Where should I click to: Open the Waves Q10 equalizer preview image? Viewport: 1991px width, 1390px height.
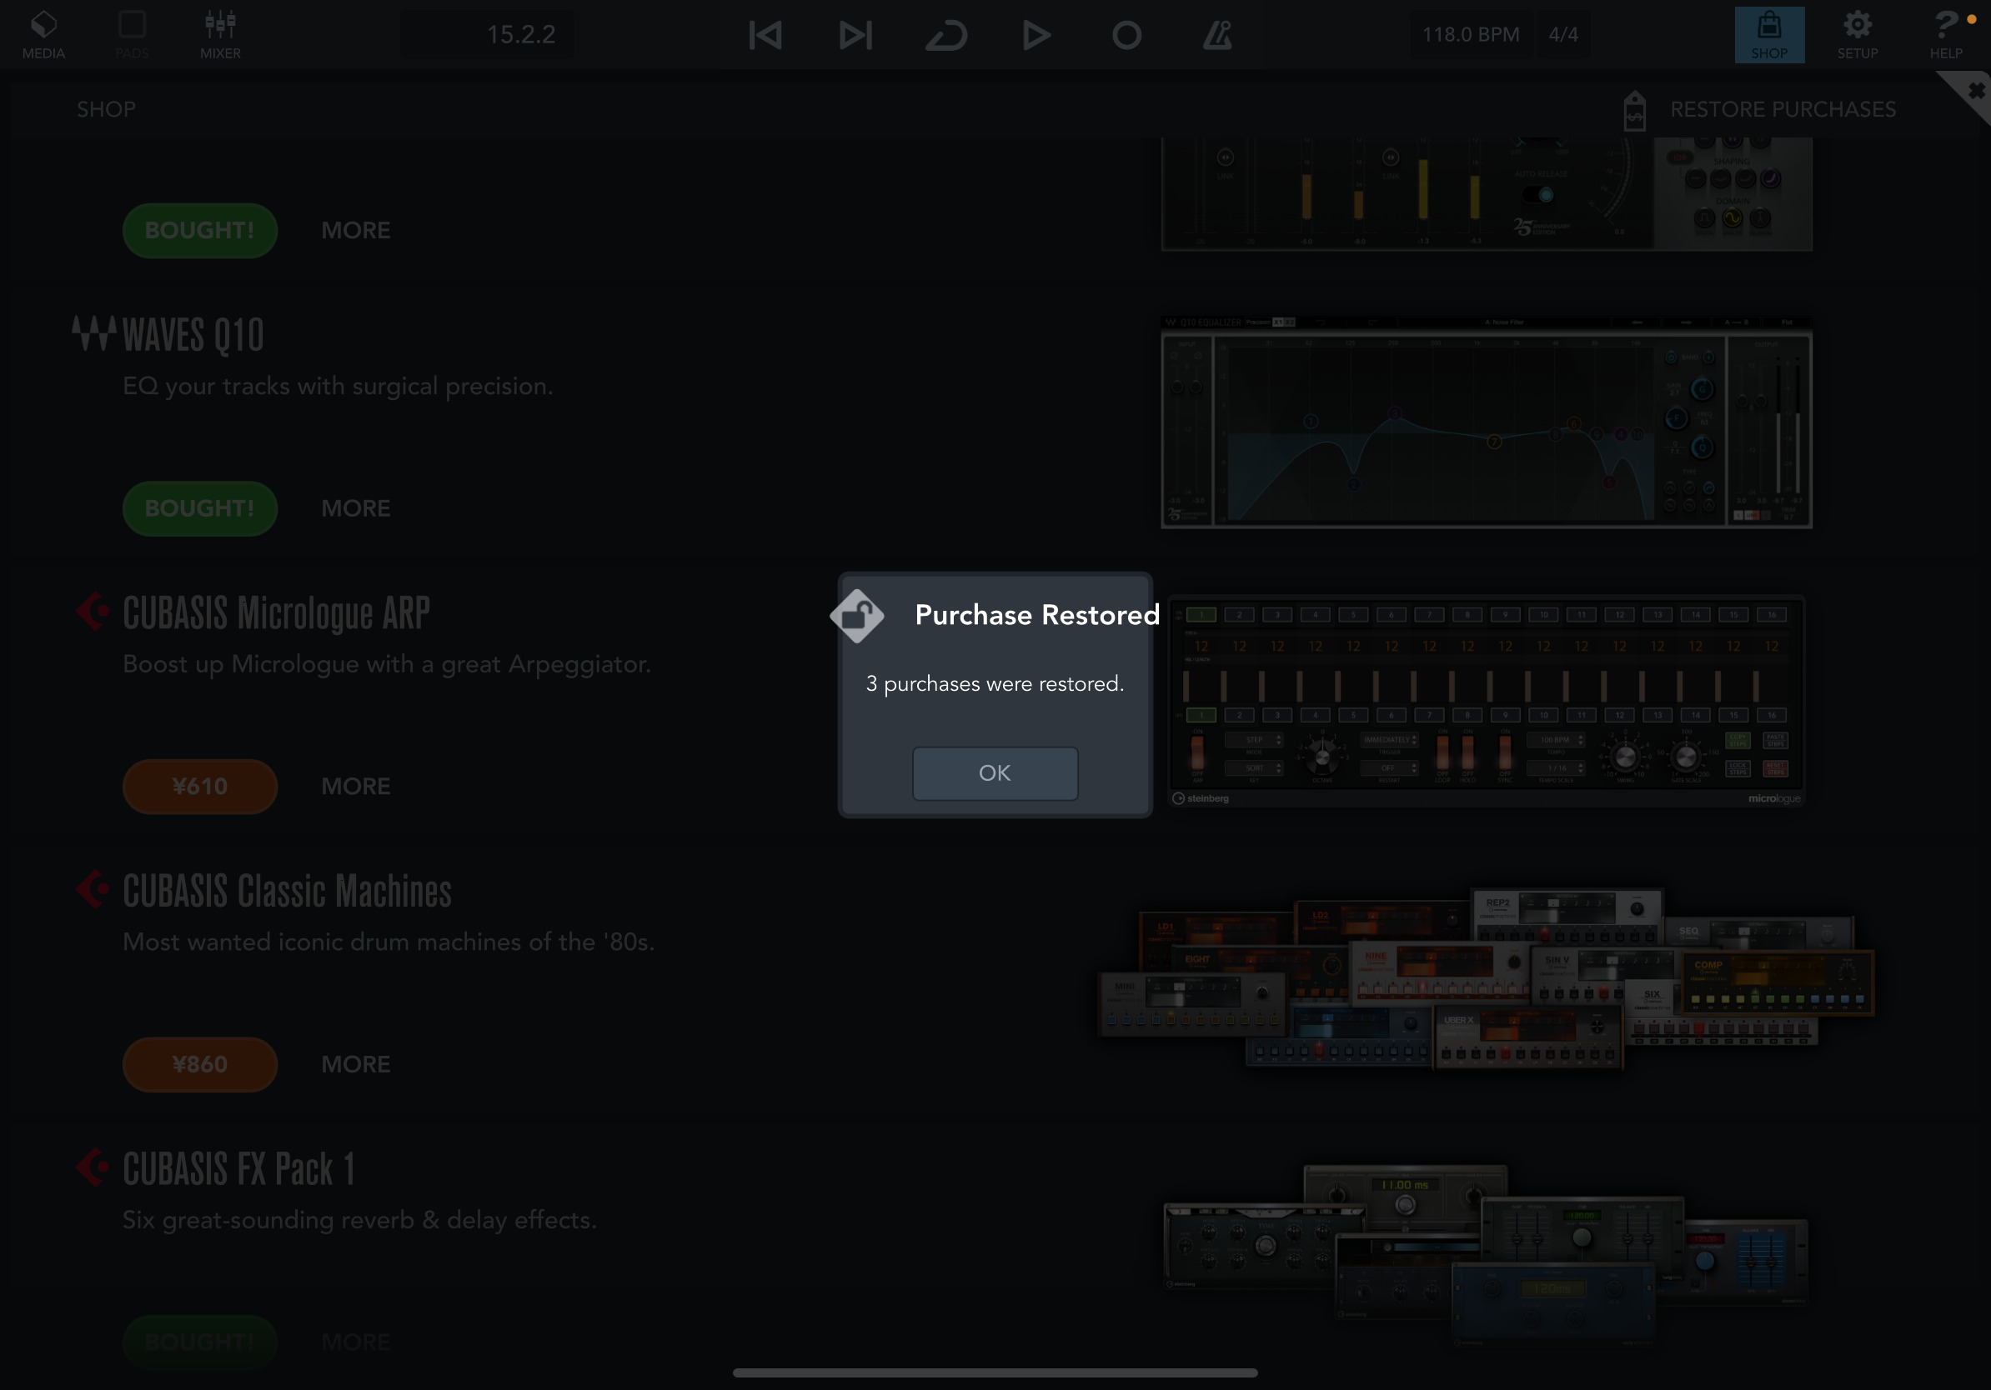tap(1487, 422)
